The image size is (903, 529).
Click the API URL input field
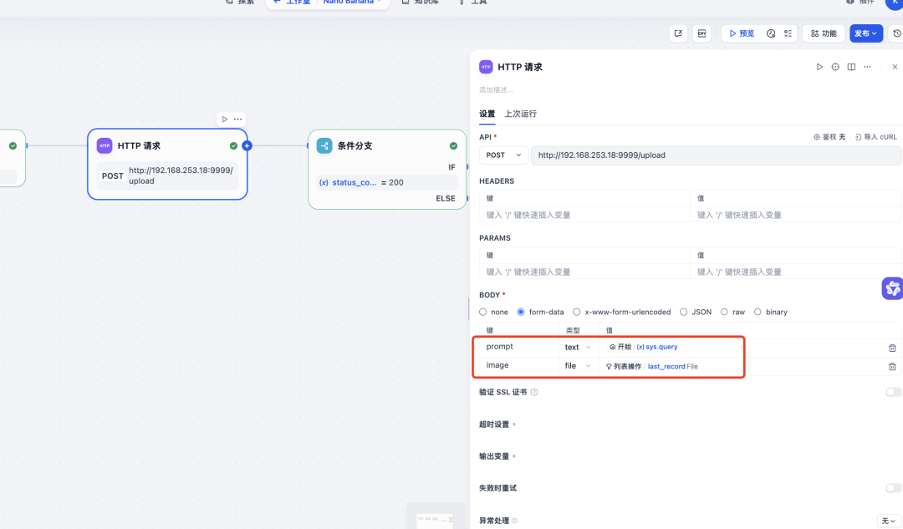click(x=711, y=155)
